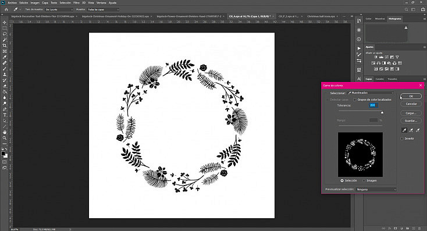Open the Archivo menu
427x231 pixels.
12,3
